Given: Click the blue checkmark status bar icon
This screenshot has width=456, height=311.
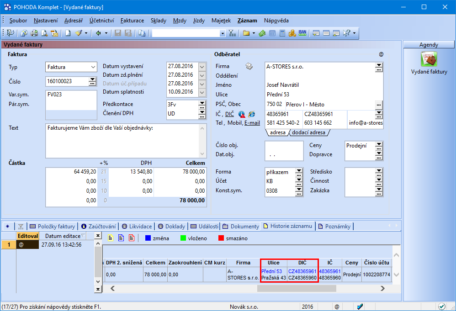Looking at the screenshot, I should 360,306.
